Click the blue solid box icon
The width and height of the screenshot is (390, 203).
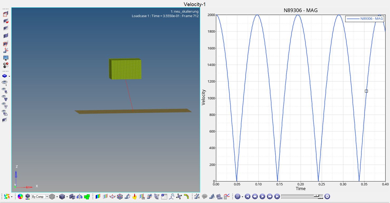click(5, 76)
